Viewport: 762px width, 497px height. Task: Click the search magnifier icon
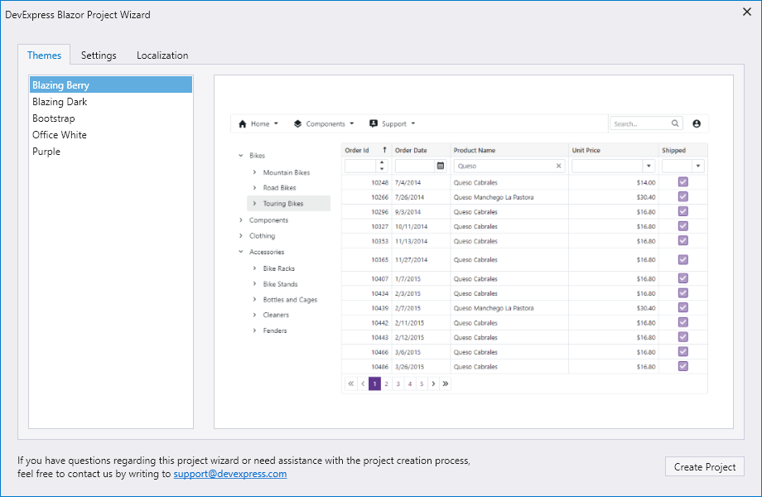(x=676, y=123)
